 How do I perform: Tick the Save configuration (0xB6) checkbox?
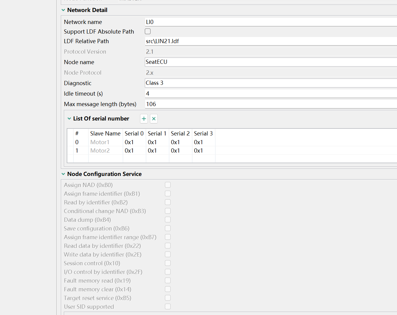[x=168, y=228]
